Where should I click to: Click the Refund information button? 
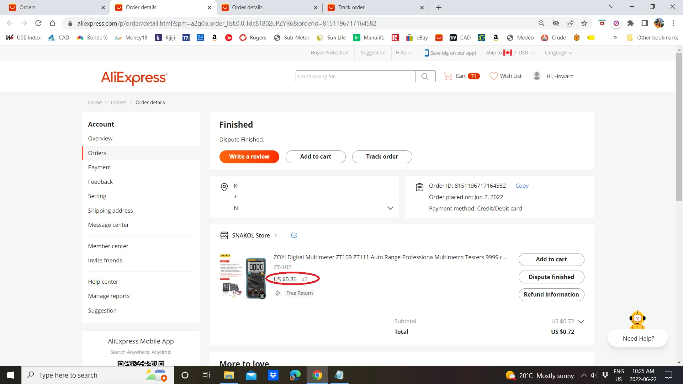click(x=551, y=294)
